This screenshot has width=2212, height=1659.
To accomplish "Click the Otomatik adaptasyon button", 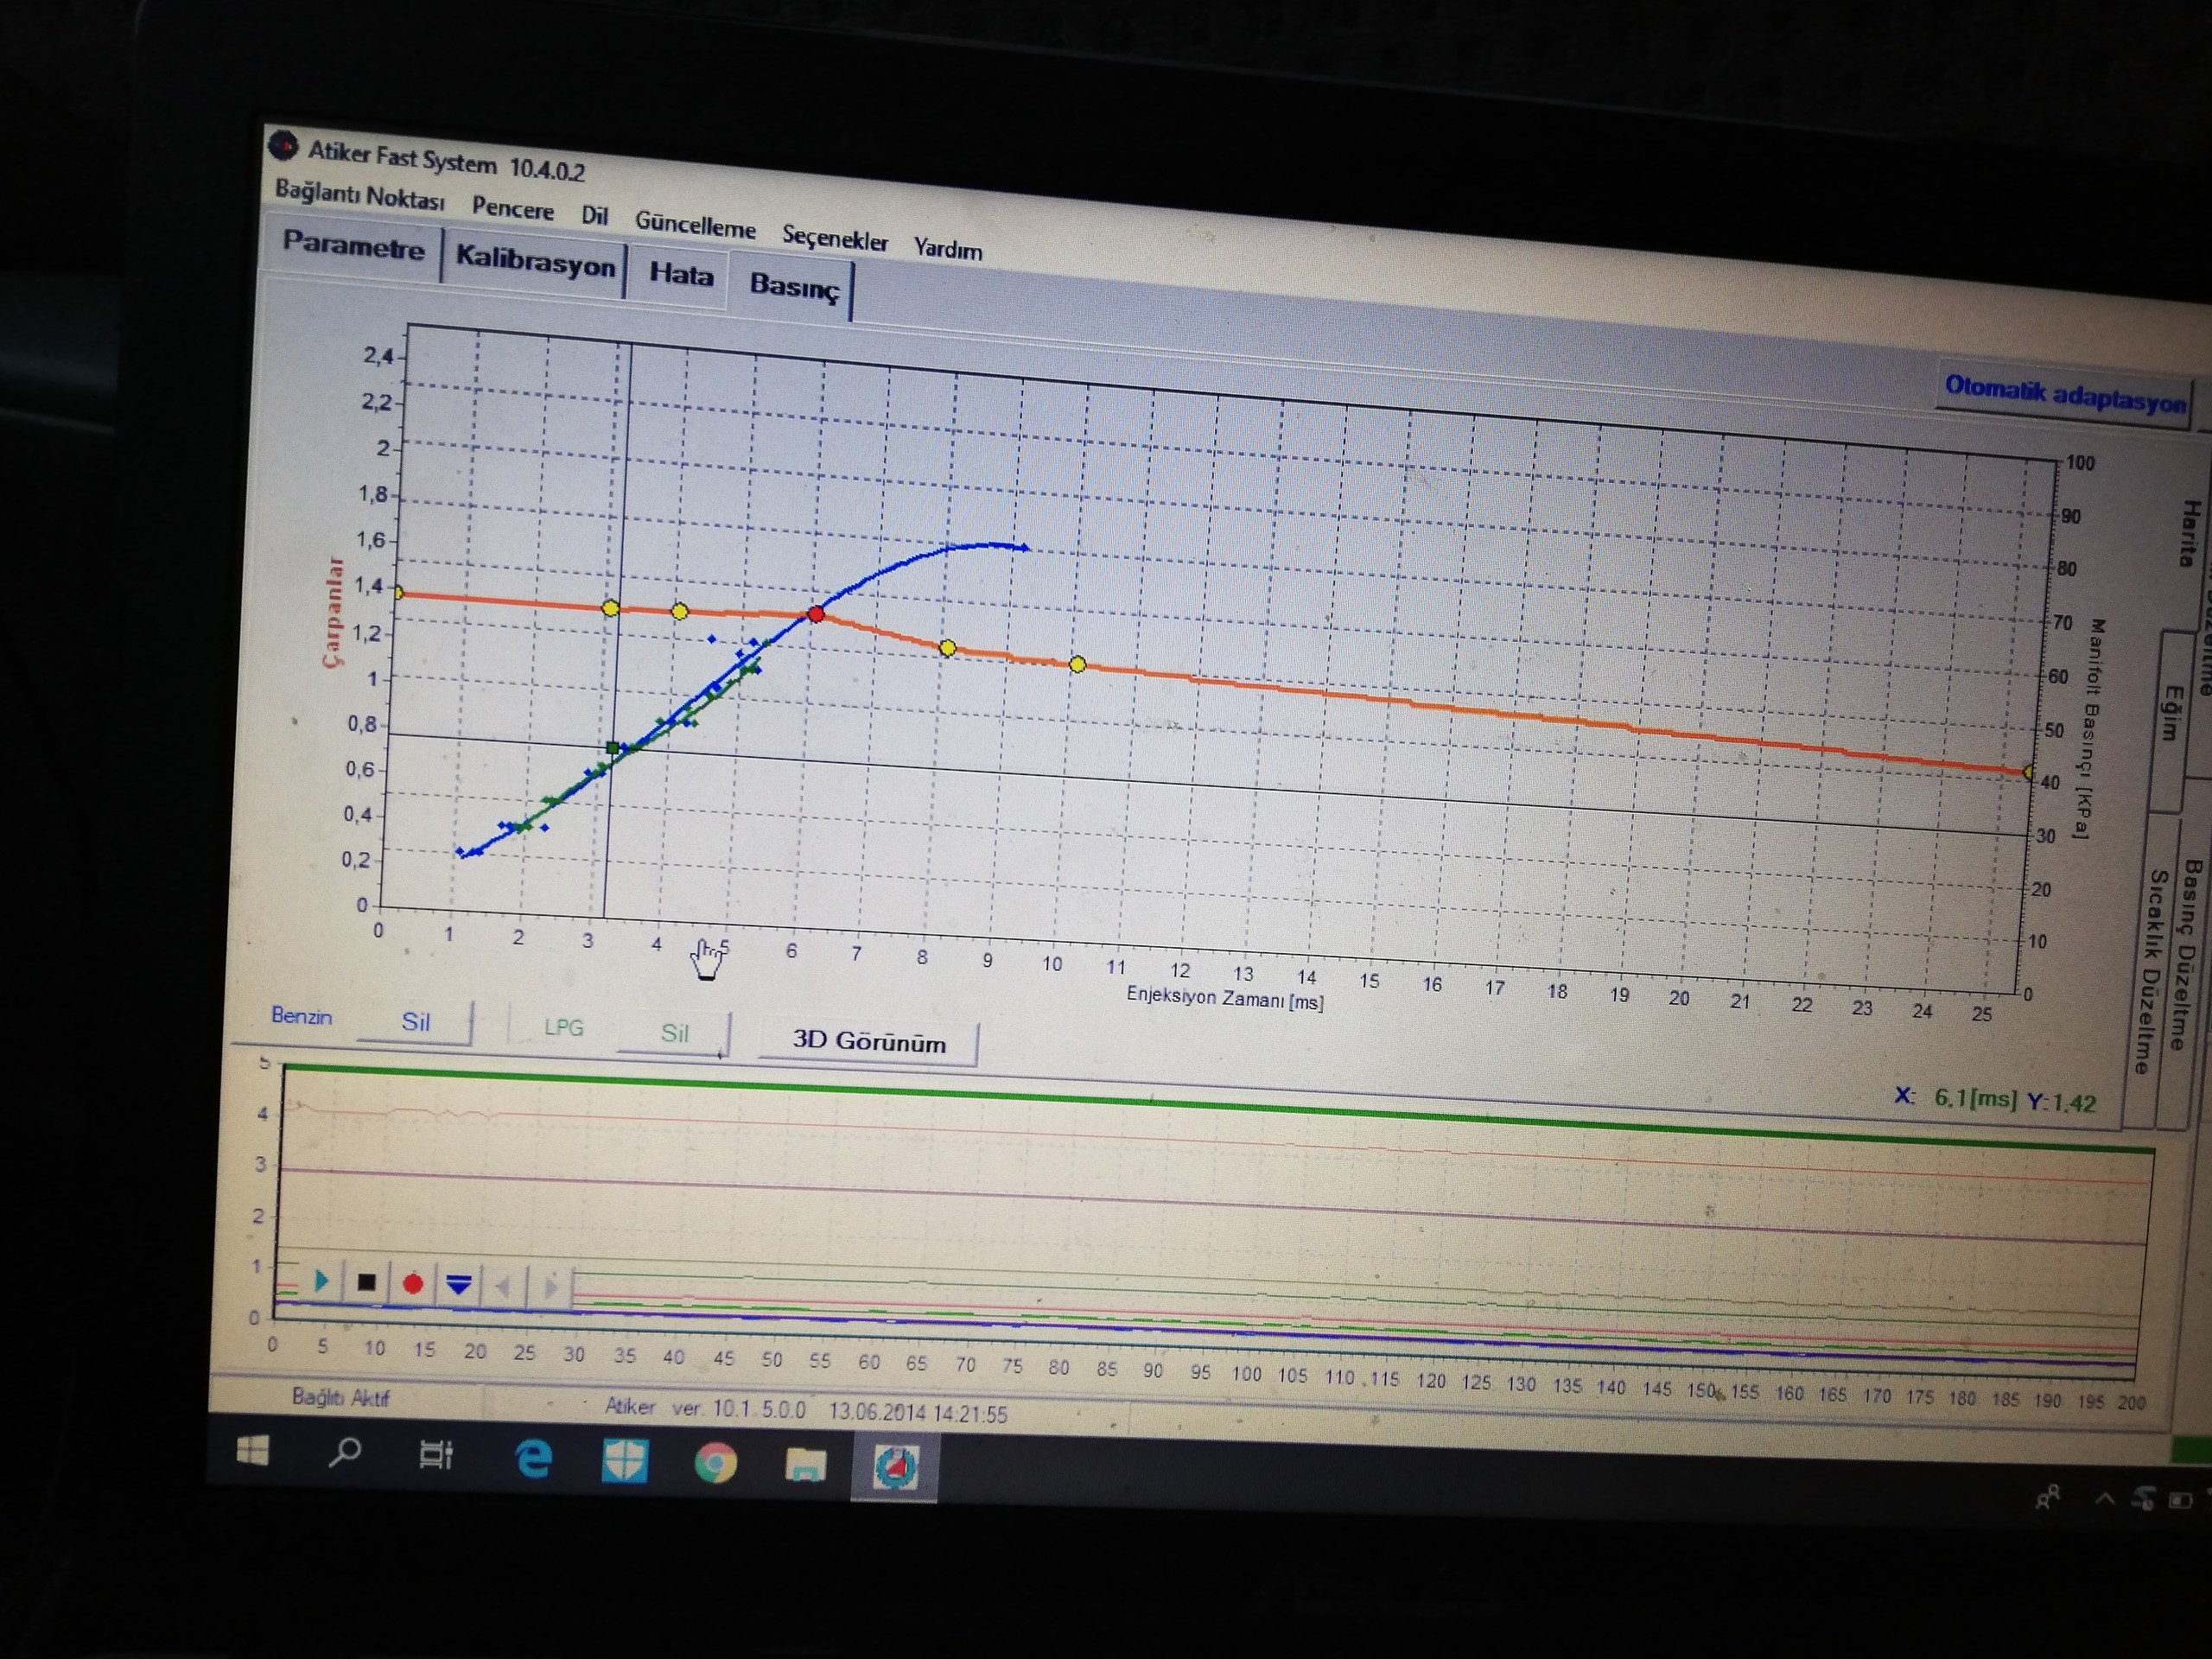I will pyautogui.click(x=2064, y=394).
